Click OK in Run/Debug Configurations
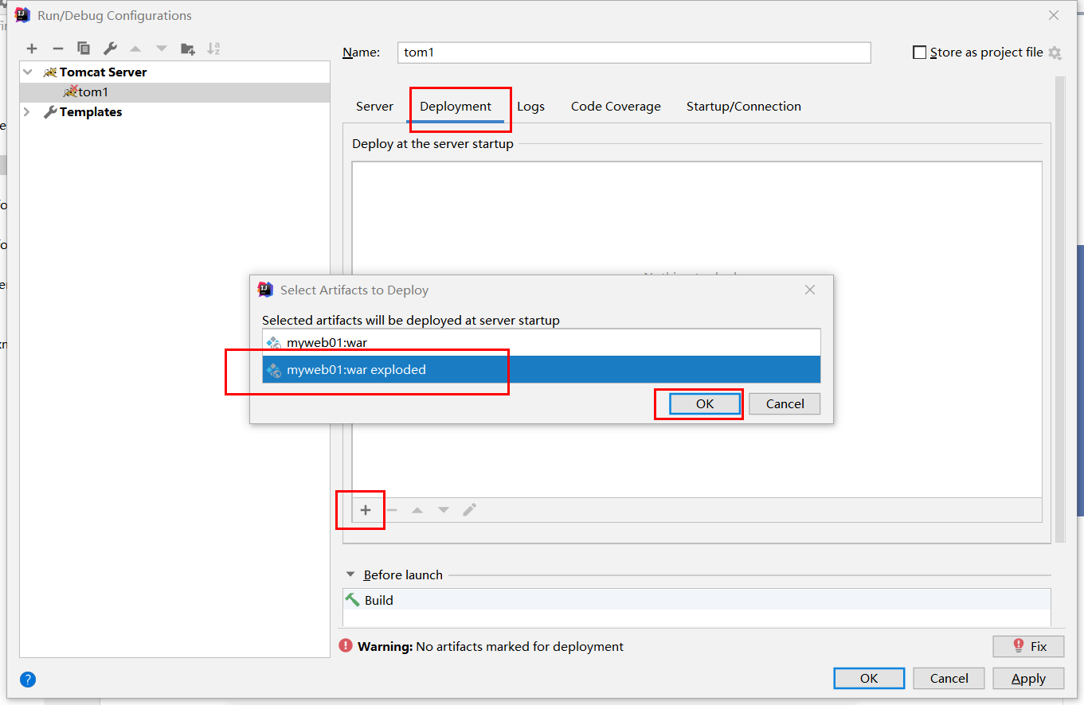Viewport: 1084px width, 705px height. tap(869, 678)
